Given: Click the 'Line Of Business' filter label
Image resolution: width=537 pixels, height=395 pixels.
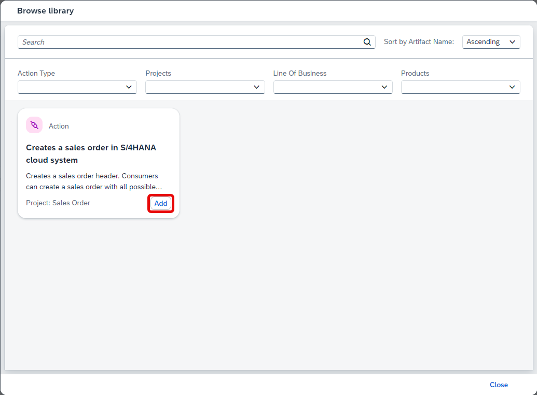Looking at the screenshot, I should click(300, 73).
